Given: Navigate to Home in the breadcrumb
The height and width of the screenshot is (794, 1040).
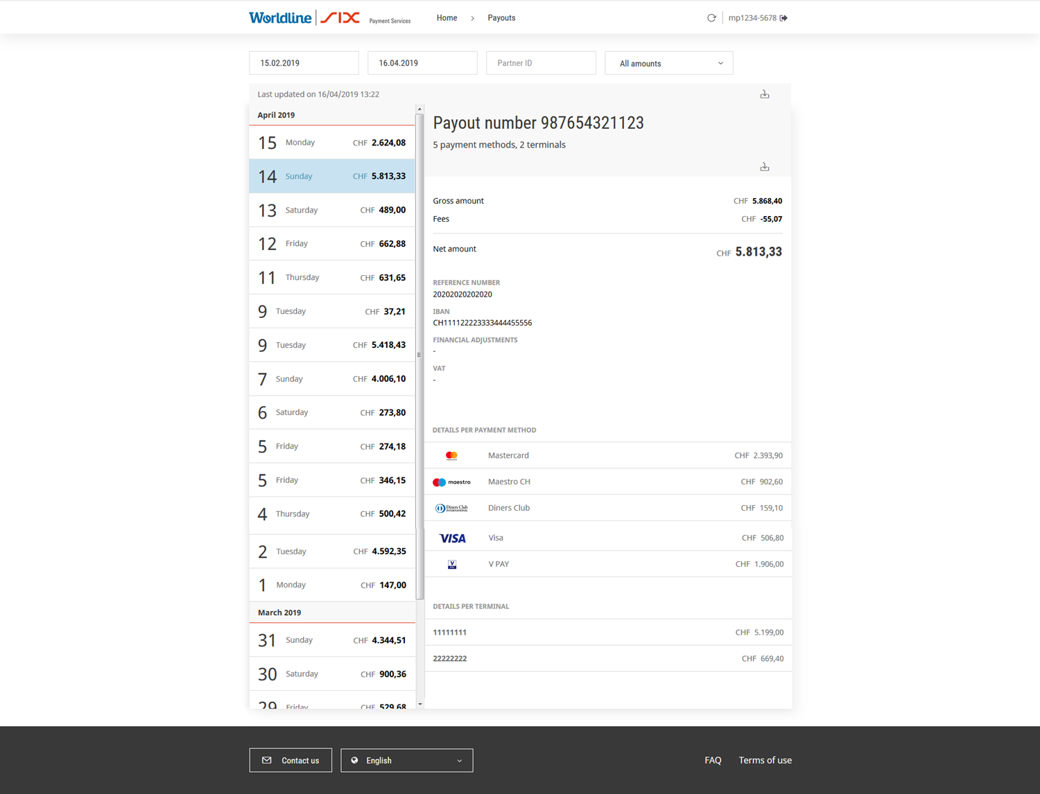Looking at the screenshot, I should pyautogui.click(x=447, y=17).
